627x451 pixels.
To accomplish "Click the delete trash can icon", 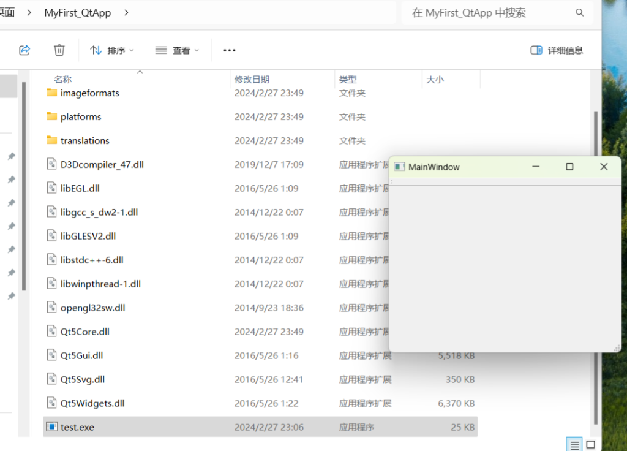I will pyautogui.click(x=59, y=50).
